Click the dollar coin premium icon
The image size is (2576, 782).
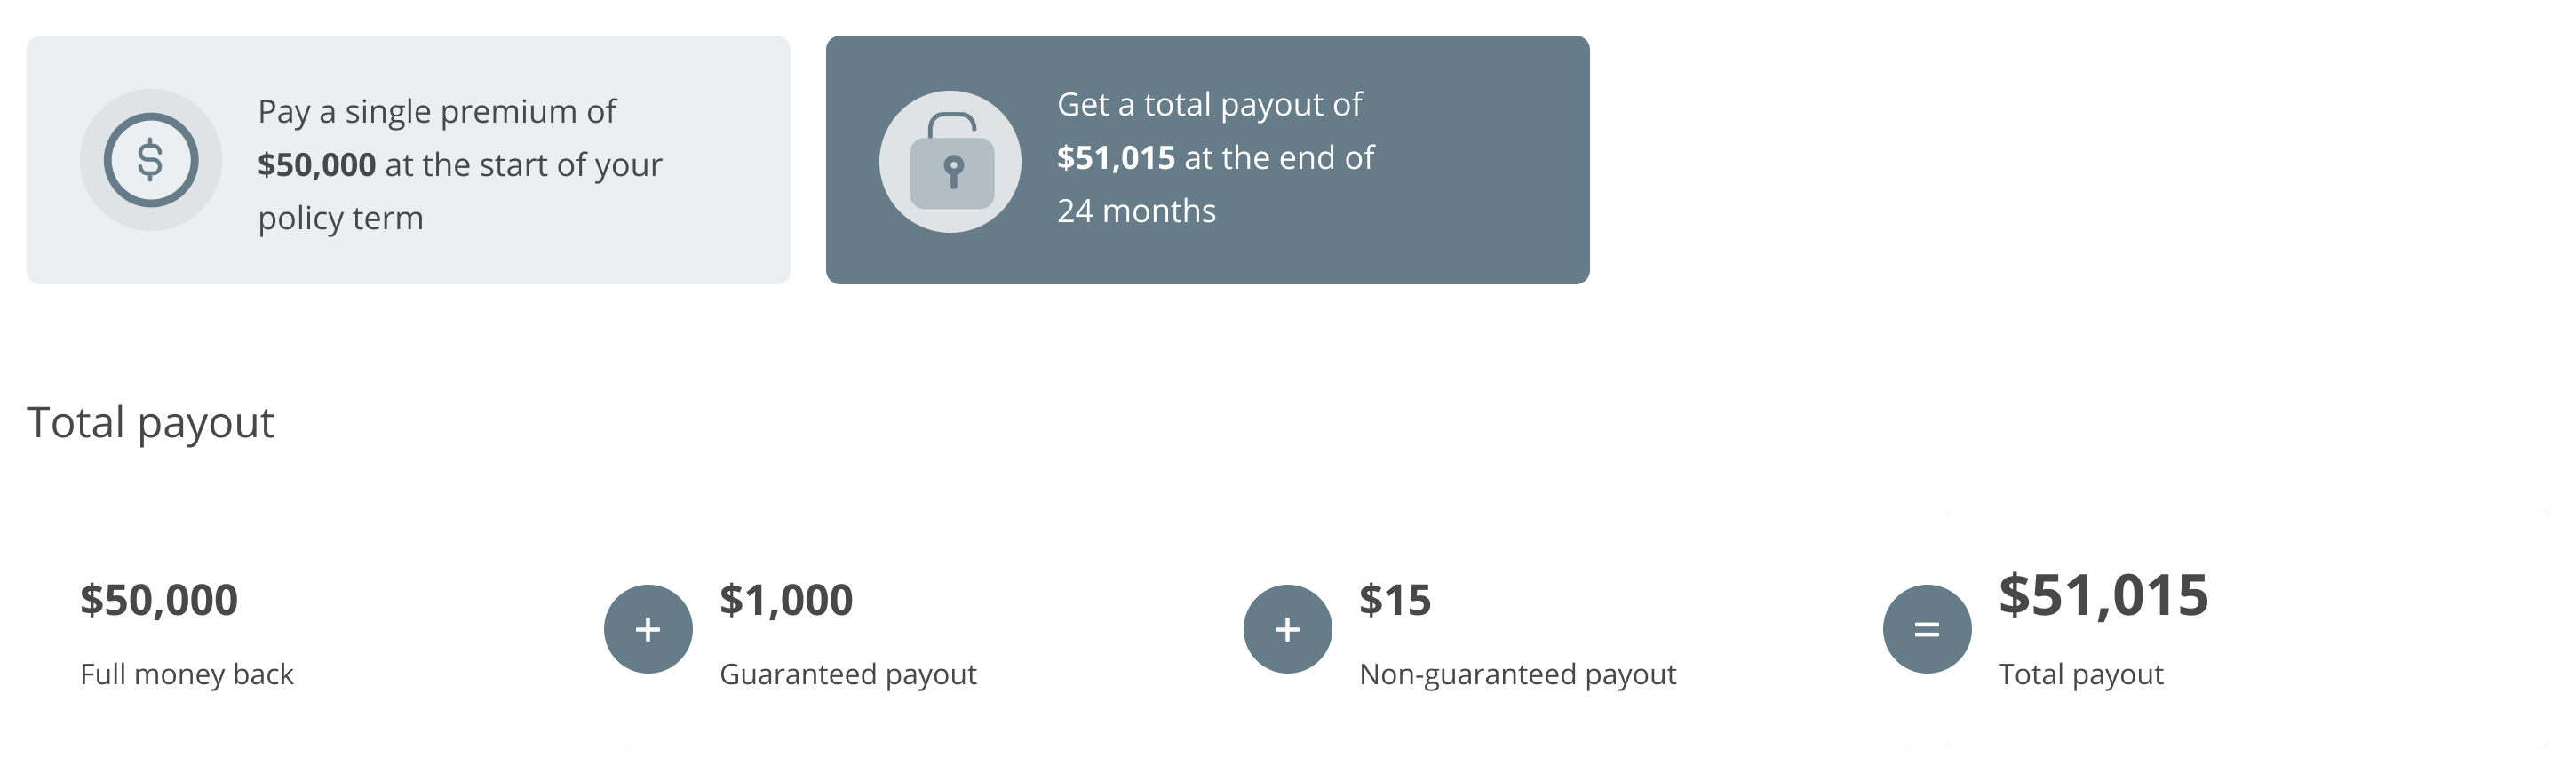pos(150,160)
